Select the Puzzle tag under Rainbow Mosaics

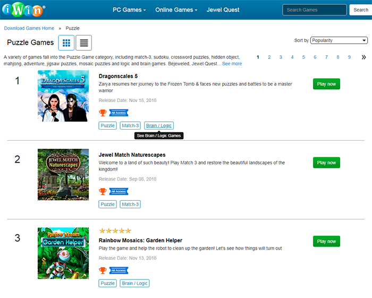tap(108, 283)
